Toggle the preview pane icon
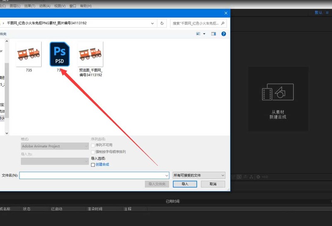 (x=213, y=34)
